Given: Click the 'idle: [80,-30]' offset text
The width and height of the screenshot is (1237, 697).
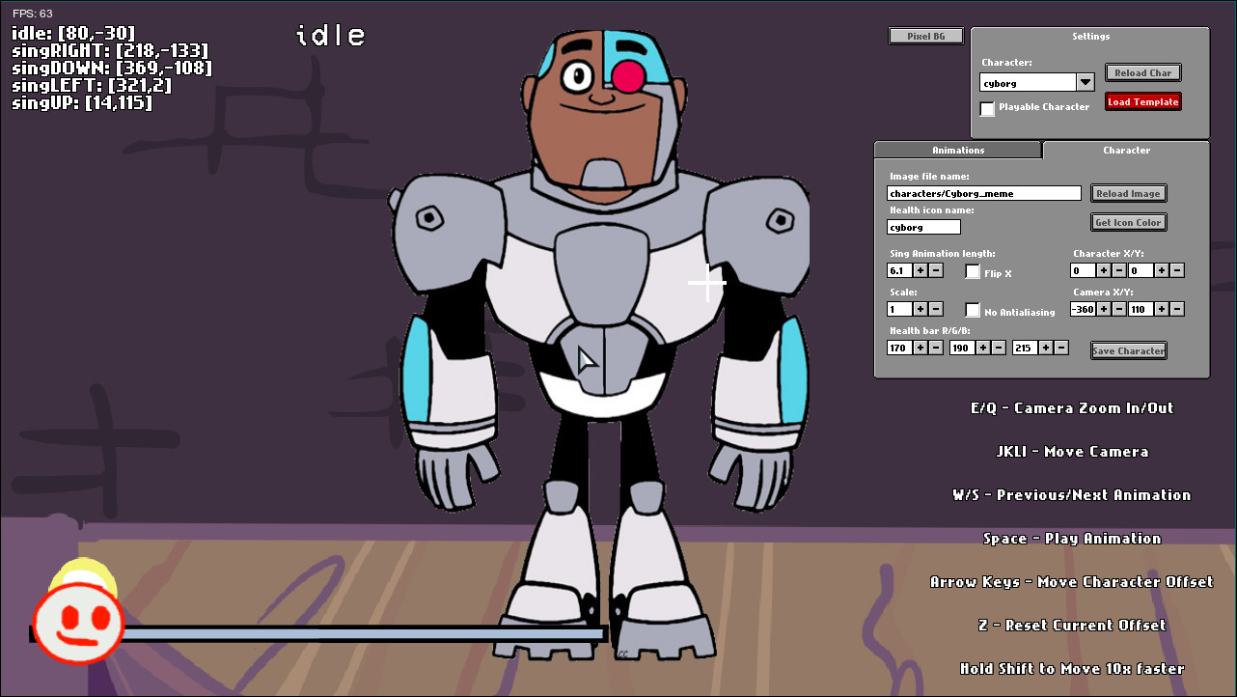Looking at the screenshot, I should [73, 34].
